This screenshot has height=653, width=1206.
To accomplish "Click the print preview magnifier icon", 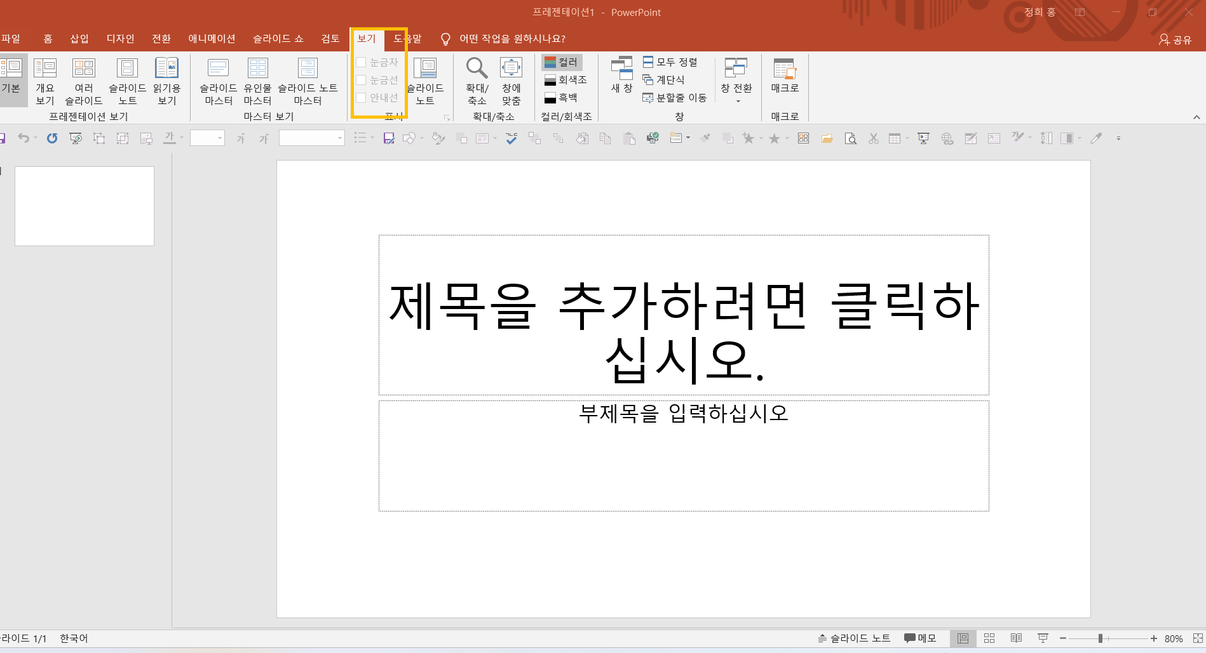I will 850,138.
